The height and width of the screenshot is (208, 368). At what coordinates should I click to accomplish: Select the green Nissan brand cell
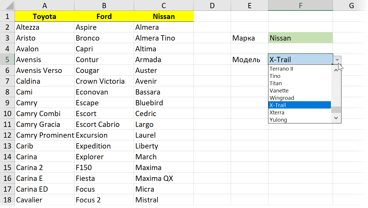click(x=300, y=38)
